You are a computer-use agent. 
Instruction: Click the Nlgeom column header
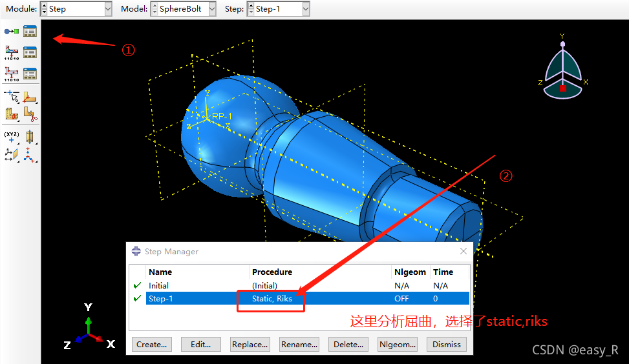click(410, 272)
